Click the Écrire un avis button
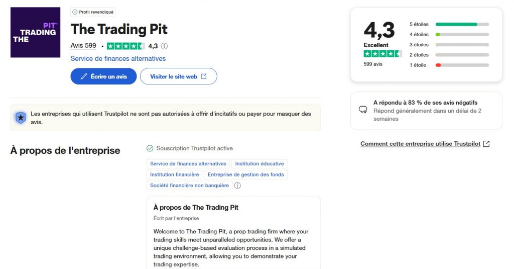The width and height of the screenshot is (514, 269). tap(103, 76)
